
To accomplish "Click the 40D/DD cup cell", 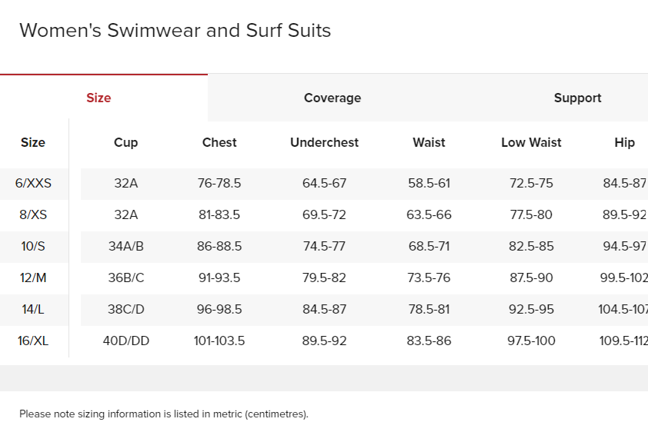I will coord(126,341).
